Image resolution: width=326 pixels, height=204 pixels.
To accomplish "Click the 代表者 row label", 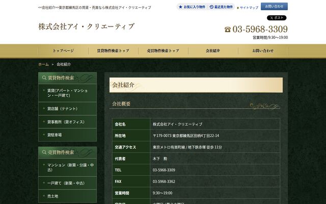I will click(120, 159).
